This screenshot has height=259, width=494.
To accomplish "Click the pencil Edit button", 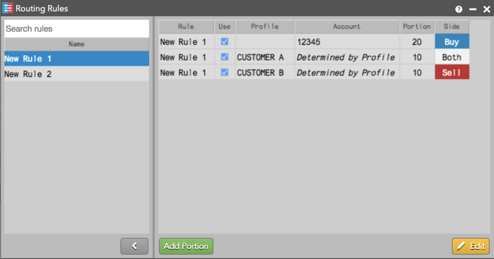I will tap(471, 246).
